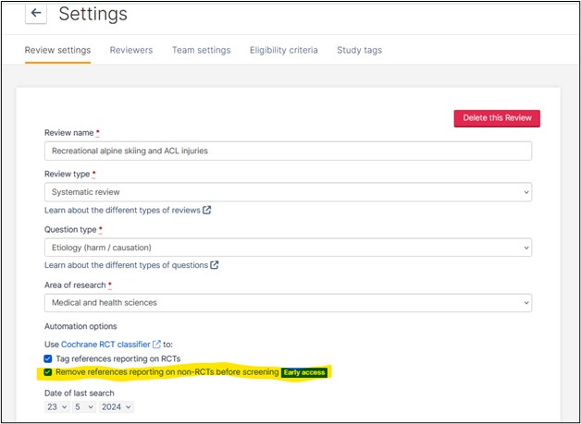Toggle Remove references reporting on non-RCTs checkbox

48,372
